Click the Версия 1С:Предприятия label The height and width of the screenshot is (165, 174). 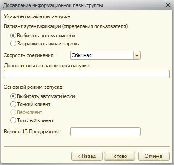(32, 132)
